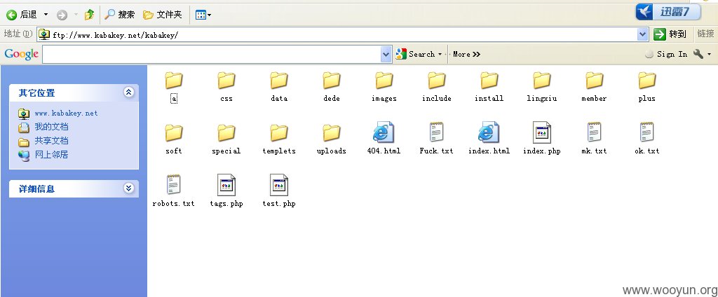Open the include folder

click(x=437, y=81)
